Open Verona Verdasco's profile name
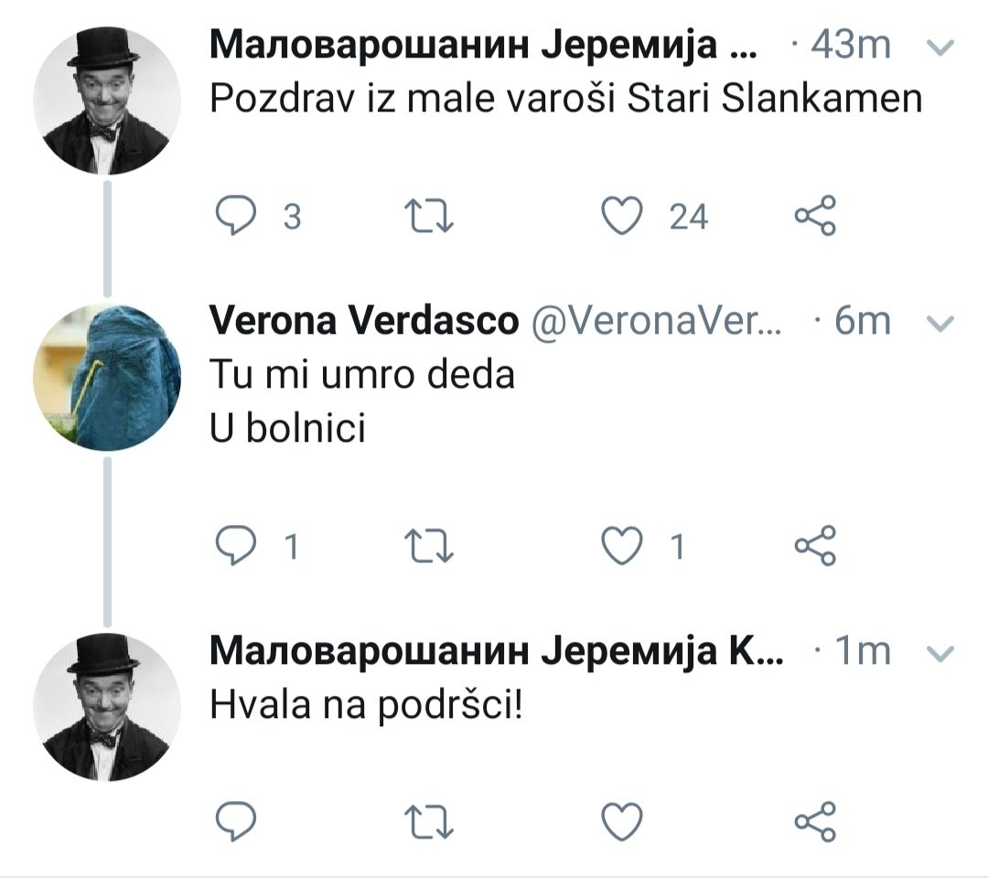This screenshot has width=988, height=878. (x=363, y=321)
